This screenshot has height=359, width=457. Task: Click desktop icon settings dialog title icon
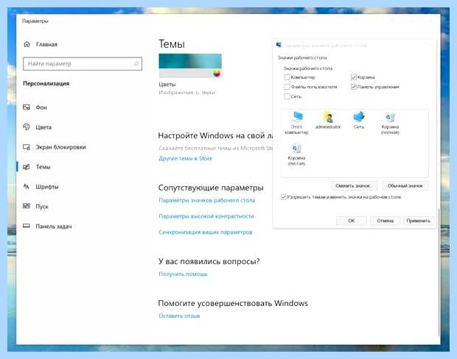click(x=279, y=45)
